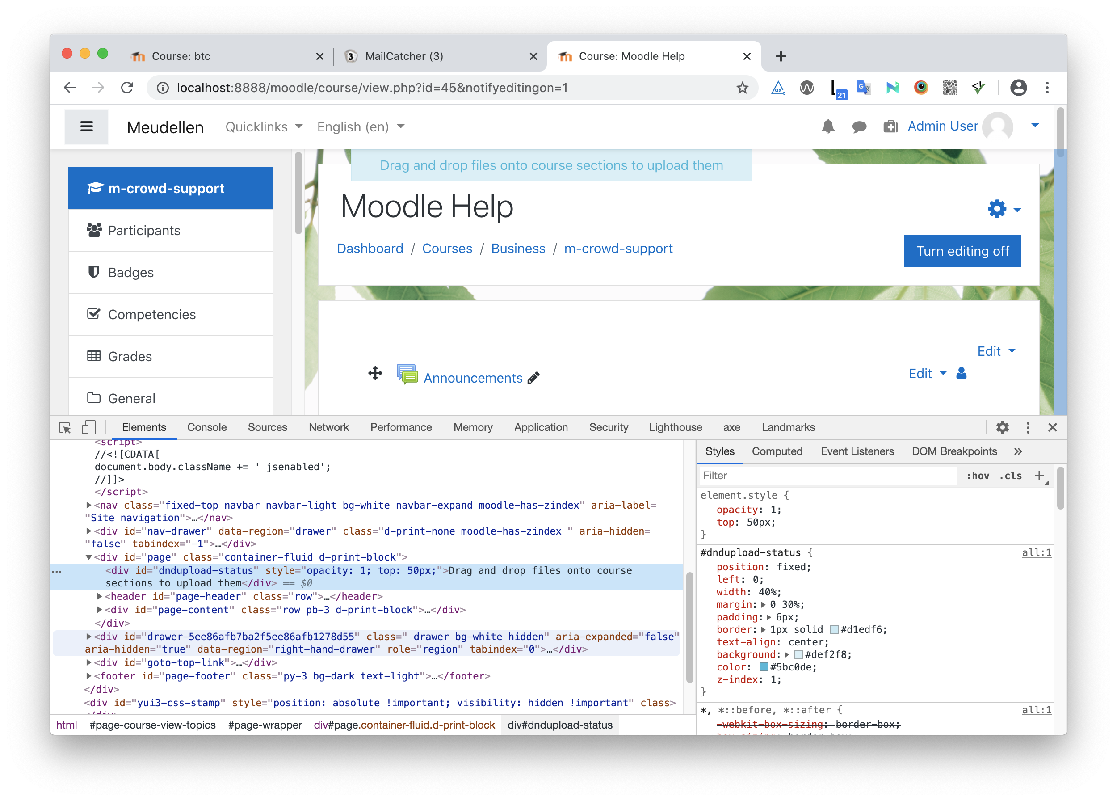Close the DevTools panel
The image size is (1117, 801).
click(1053, 427)
